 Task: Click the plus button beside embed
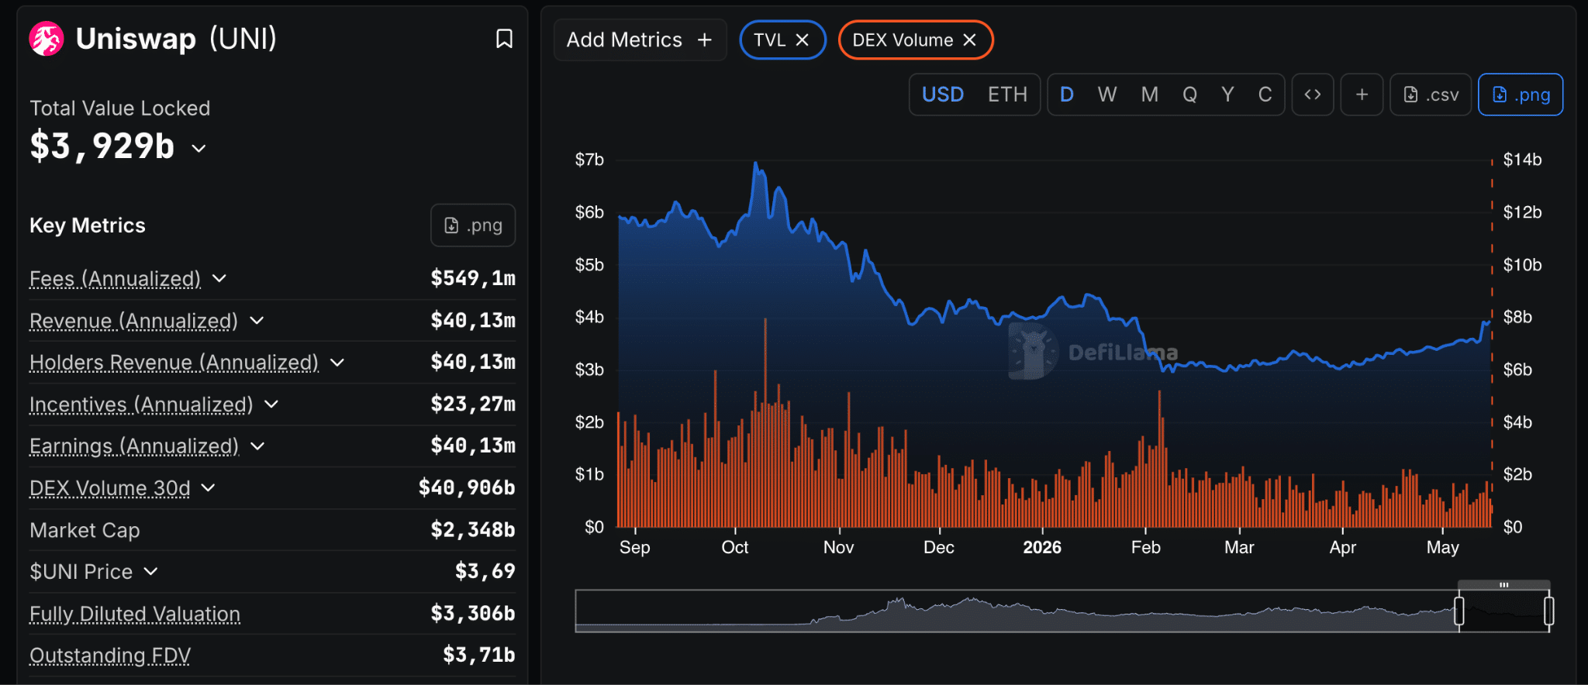coord(1362,95)
